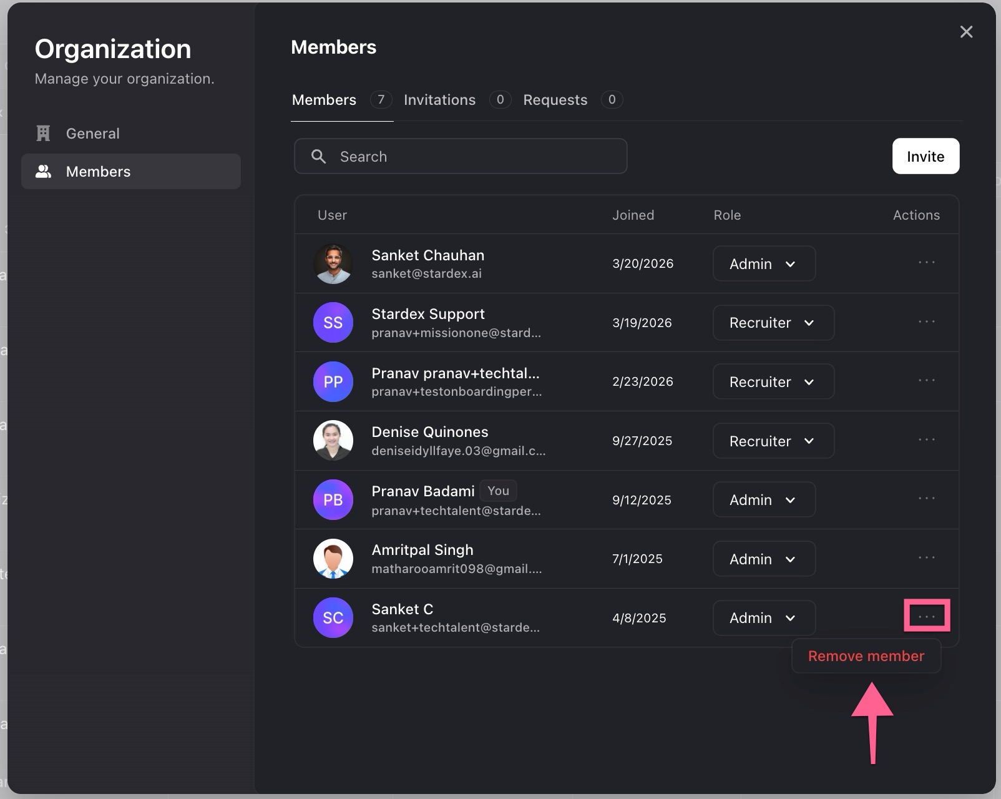Open role dropdown for Pranav pranav+techtal...
Screen dimensions: 1001x799
tap(773, 381)
